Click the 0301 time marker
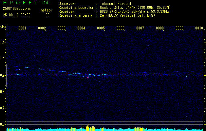 pyautogui.click(x=22, y=28)
